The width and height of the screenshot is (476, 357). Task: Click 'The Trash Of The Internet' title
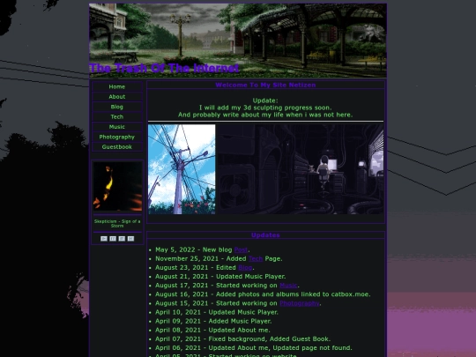pos(164,68)
